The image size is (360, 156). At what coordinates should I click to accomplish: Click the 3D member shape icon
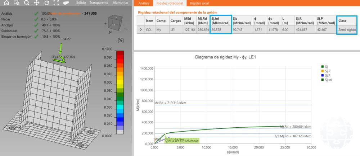66,3
